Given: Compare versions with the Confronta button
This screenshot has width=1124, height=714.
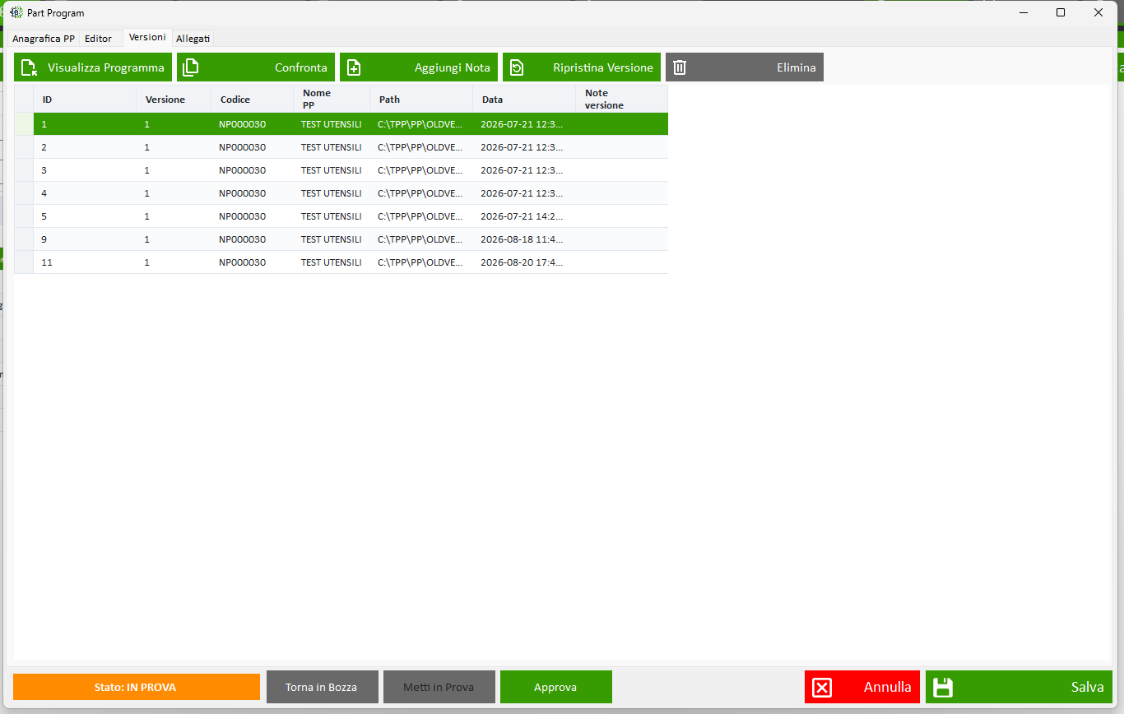Looking at the screenshot, I should [256, 67].
